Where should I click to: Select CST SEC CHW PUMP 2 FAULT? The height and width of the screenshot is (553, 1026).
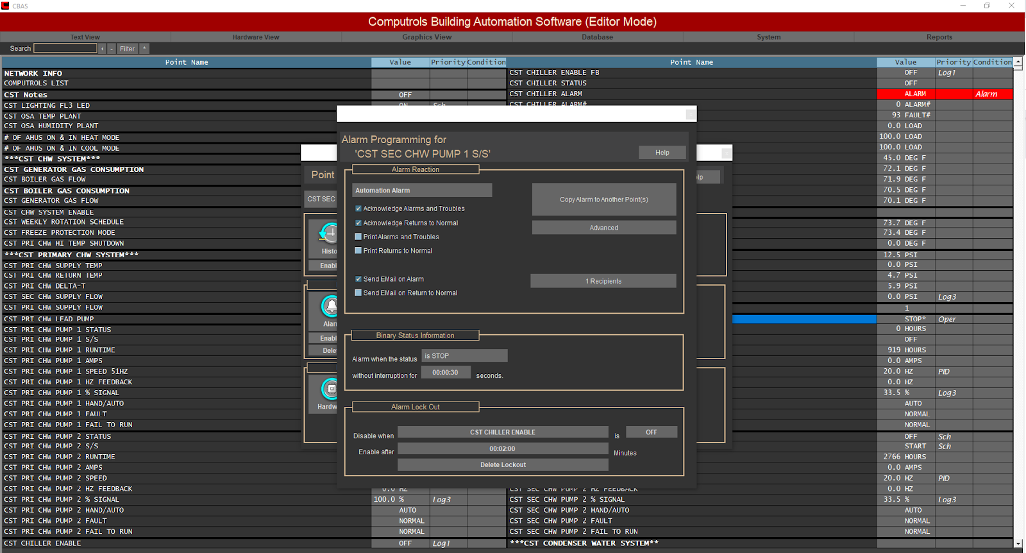tap(691, 521)
